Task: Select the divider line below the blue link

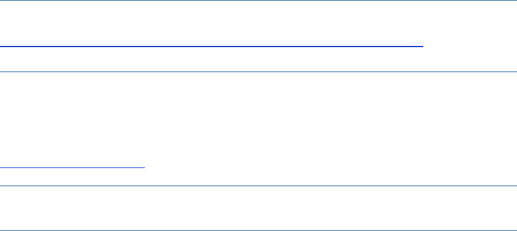Action: click(x=258, y=72)
